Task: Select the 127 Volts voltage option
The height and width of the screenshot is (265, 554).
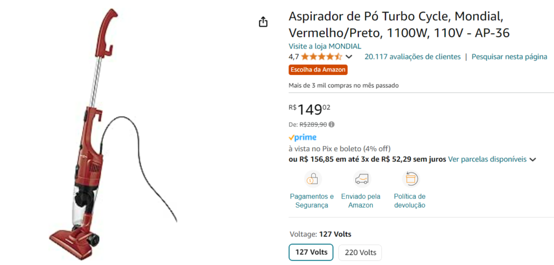Action: [x=311, y=252]
